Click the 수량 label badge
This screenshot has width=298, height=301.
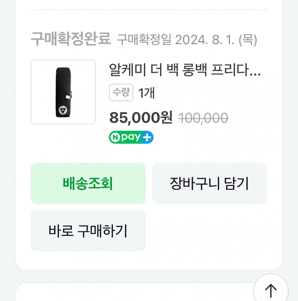(x=121, y=93)
